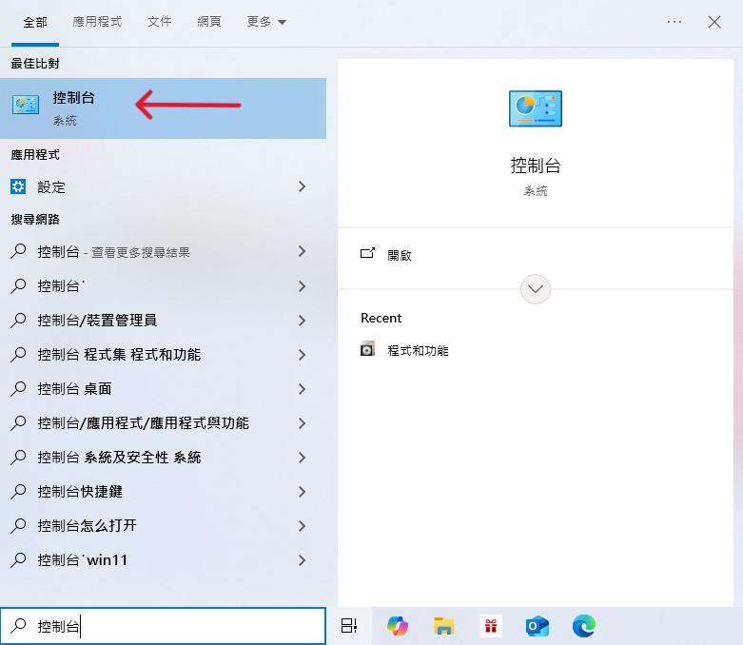
Task: Click the 設定 gear icon
Action: (x=18, y=186)
